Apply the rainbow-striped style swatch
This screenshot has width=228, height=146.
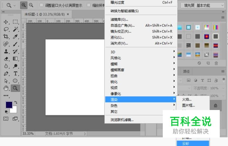(215, 27)
